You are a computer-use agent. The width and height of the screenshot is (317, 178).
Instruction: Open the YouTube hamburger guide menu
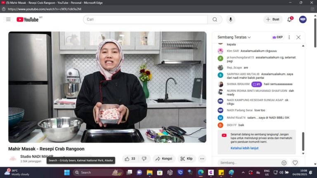coord(8,19)
